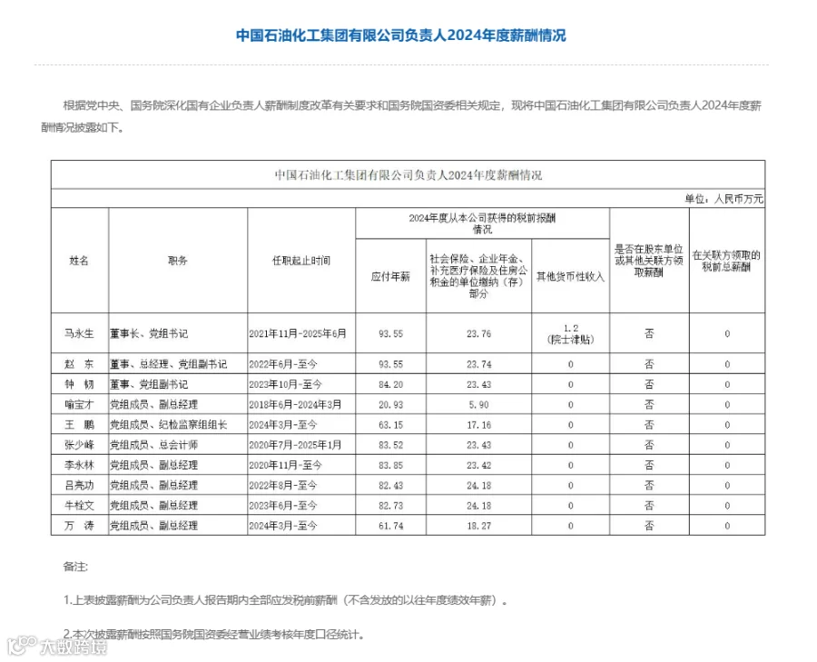Select the name 王鹏

79,425
